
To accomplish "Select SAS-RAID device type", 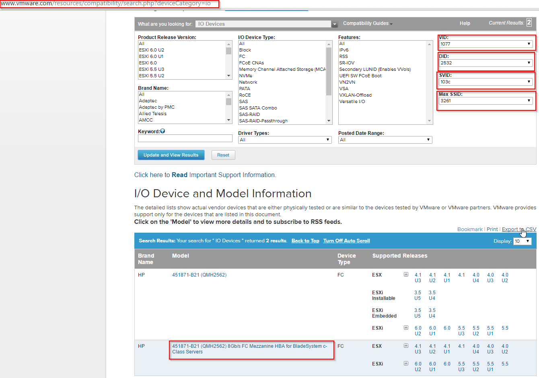I will click(249, 114).
